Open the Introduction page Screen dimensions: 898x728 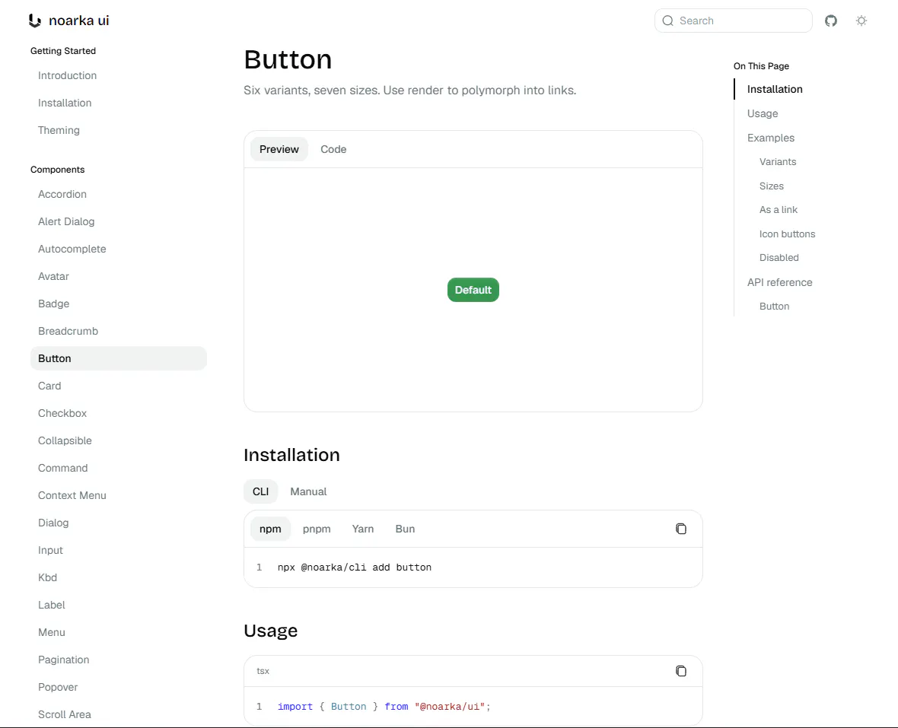[67, 75]
